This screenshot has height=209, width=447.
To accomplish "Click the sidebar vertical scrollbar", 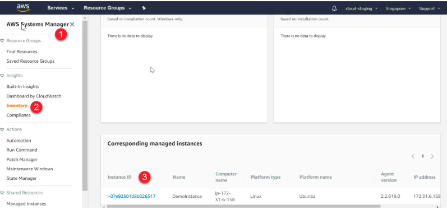I will 85,106.
